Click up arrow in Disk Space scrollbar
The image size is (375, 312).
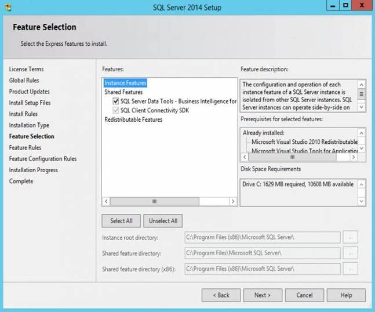pyautogui.click(x=361, y=184)
